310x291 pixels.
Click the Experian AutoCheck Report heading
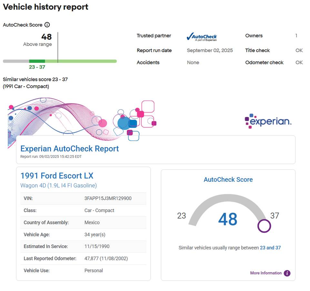click(70, 148)
